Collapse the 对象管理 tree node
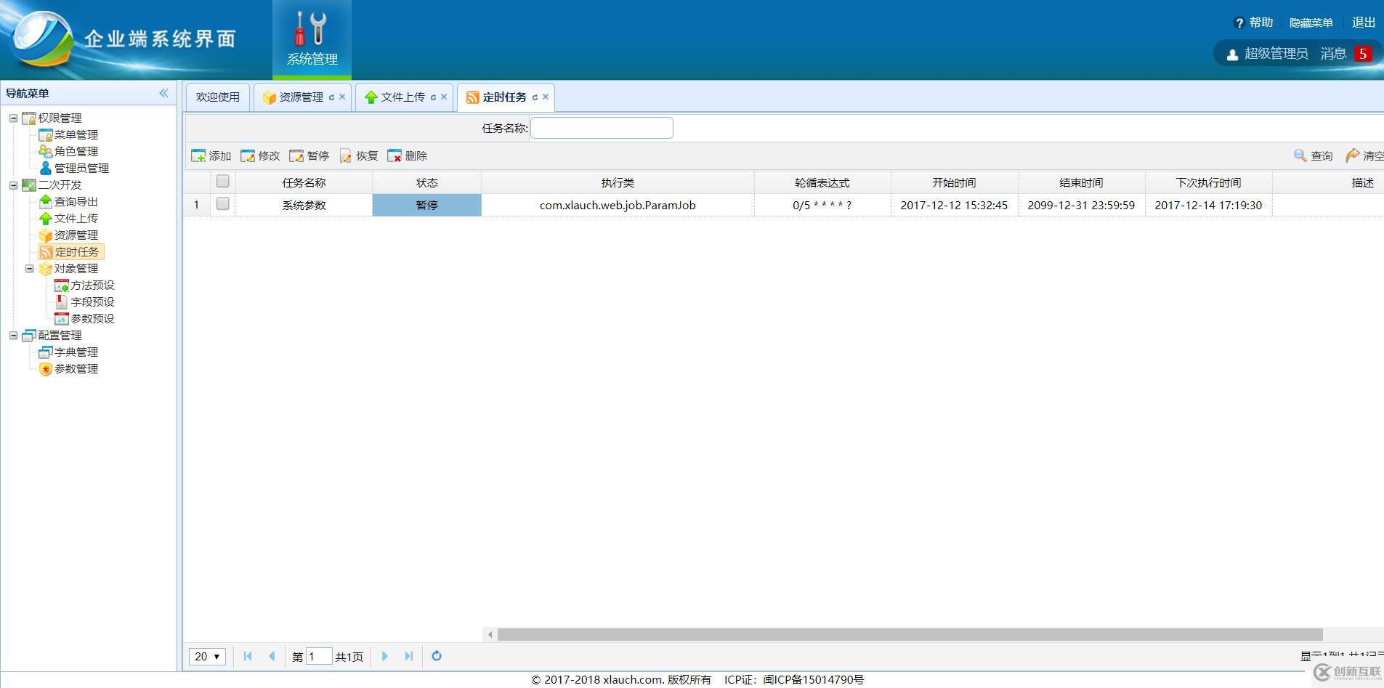Image resolution: width=1384 pixels, height=688 pixels. pyautogui.click(x=29, y=268)
